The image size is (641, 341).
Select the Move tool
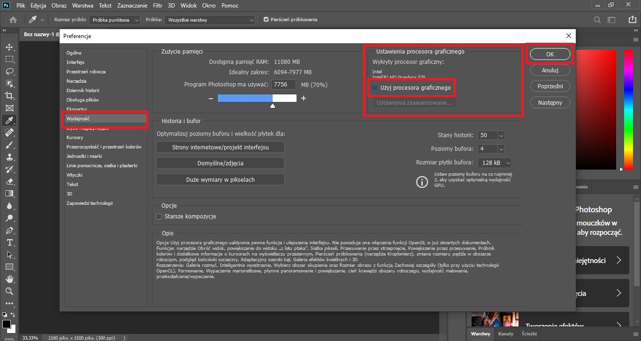click(9, 47)
